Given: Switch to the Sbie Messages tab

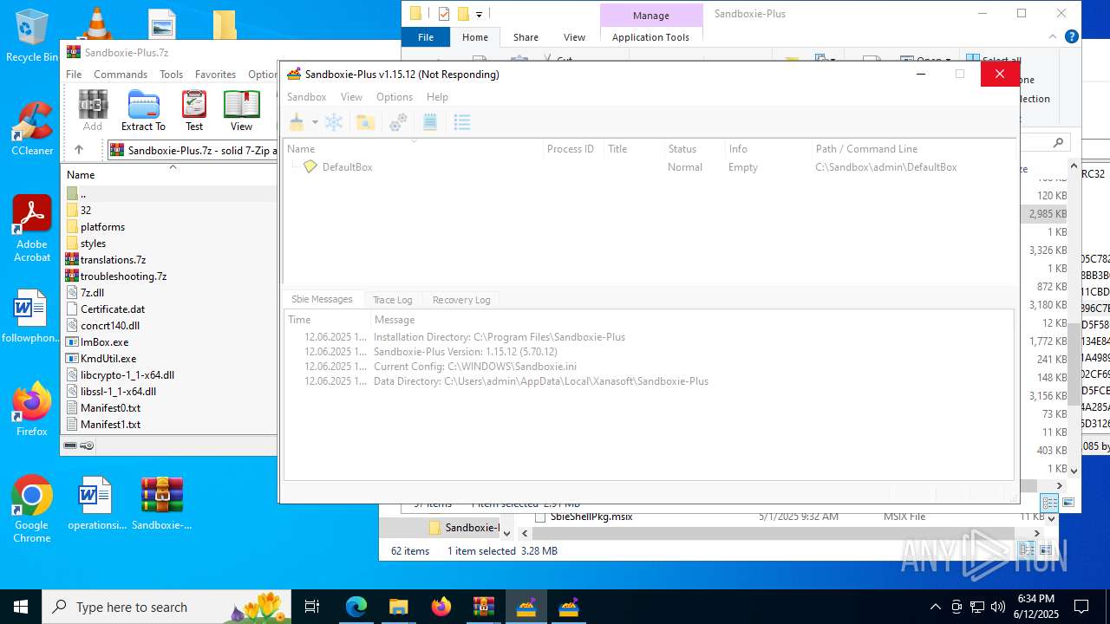Looking at the screenshot, I should pyautogui.click(x=322, y=299).
